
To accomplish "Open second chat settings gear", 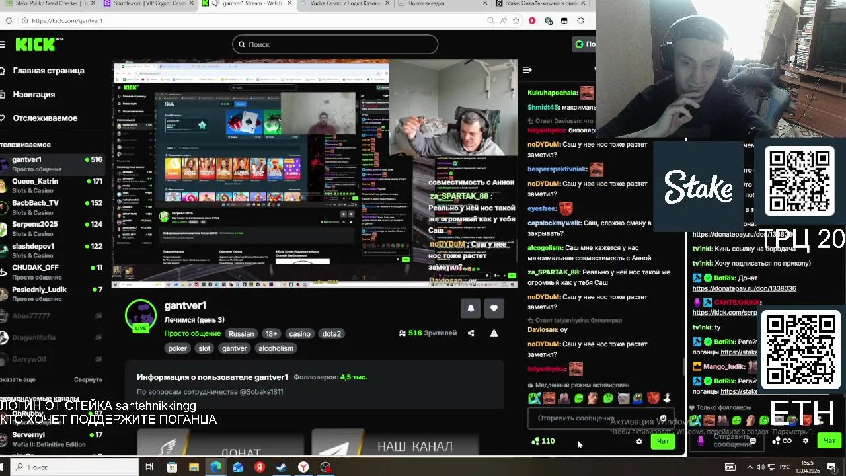I will click(x=805, y=441).
